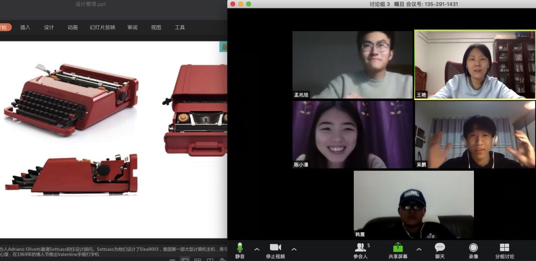The height and width of the screenshot is (261, 536).
Task: Open 幻灯片放映 (Slide Show) tab
Action: point(102,28)
